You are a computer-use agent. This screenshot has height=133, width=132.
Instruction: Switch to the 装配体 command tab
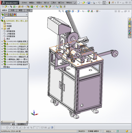click(x=5, y=10)
